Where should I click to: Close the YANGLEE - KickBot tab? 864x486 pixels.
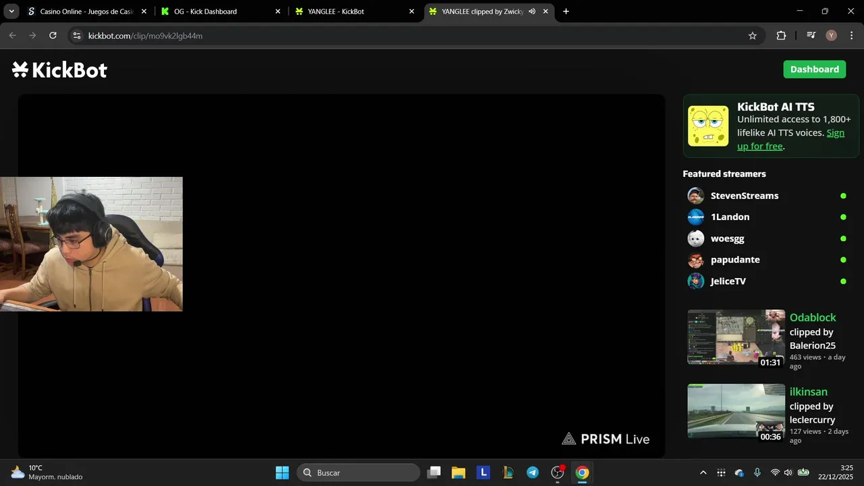coord(412,11)
